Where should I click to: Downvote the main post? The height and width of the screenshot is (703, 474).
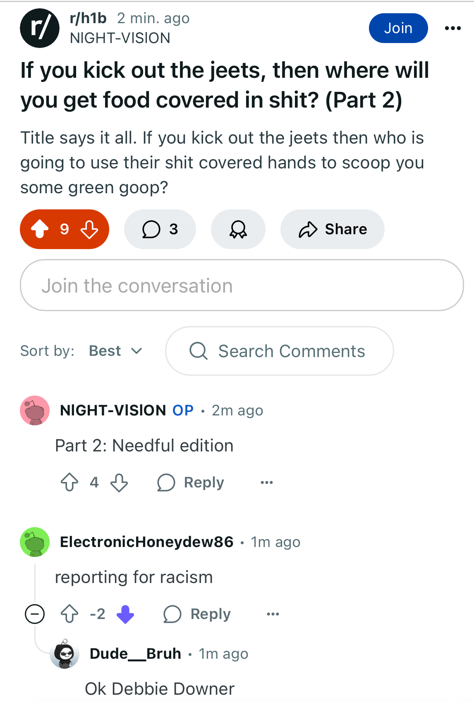pos(89,229)
